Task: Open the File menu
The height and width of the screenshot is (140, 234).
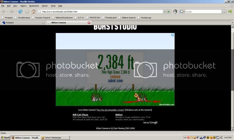Action: [x=3, y=6]
